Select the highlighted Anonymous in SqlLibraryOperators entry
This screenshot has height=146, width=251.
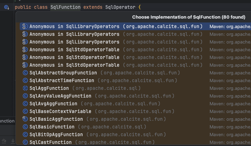point(74,26)
